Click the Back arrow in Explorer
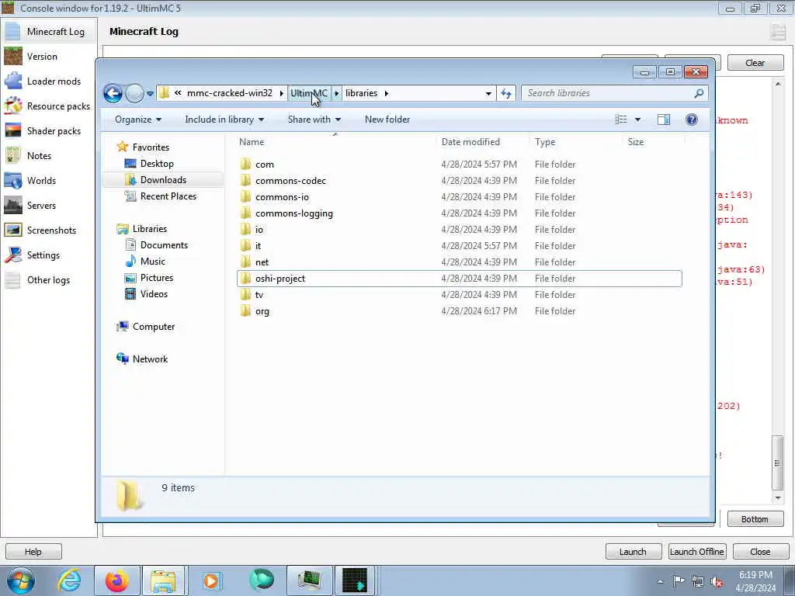 [113, 93]
